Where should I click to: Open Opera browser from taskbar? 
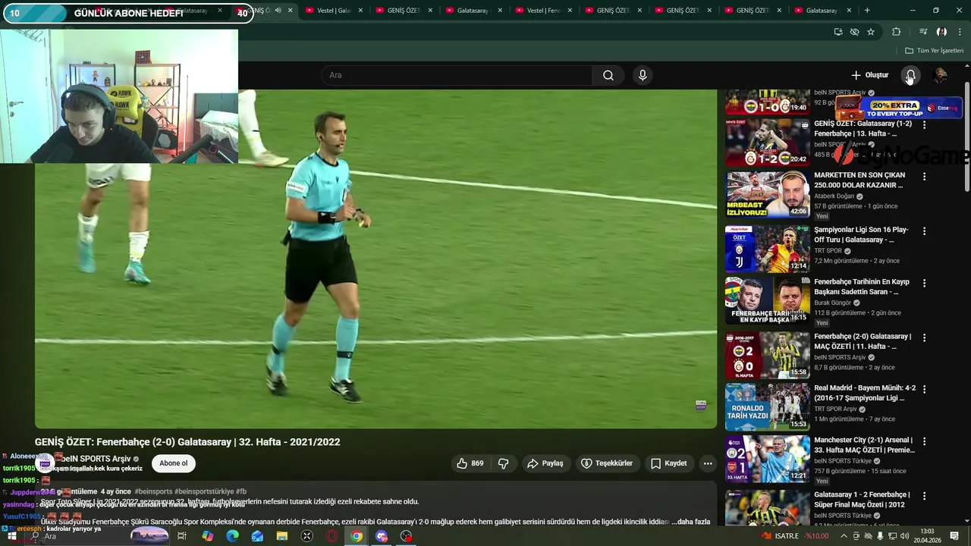pos(332,536)
